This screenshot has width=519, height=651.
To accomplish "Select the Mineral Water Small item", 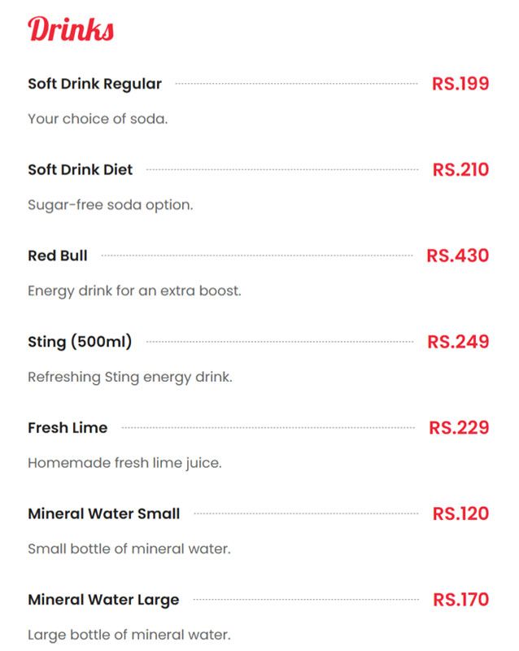I will coord(104,513).
